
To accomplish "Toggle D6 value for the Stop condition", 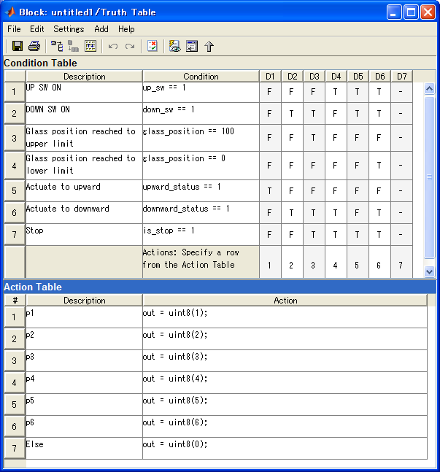I will (379, 235).
